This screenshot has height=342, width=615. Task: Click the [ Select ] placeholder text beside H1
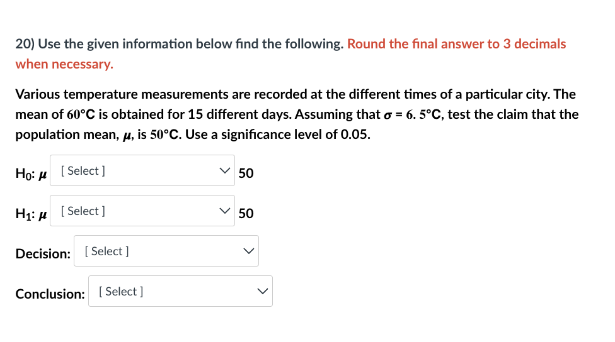tap(83, 211)
